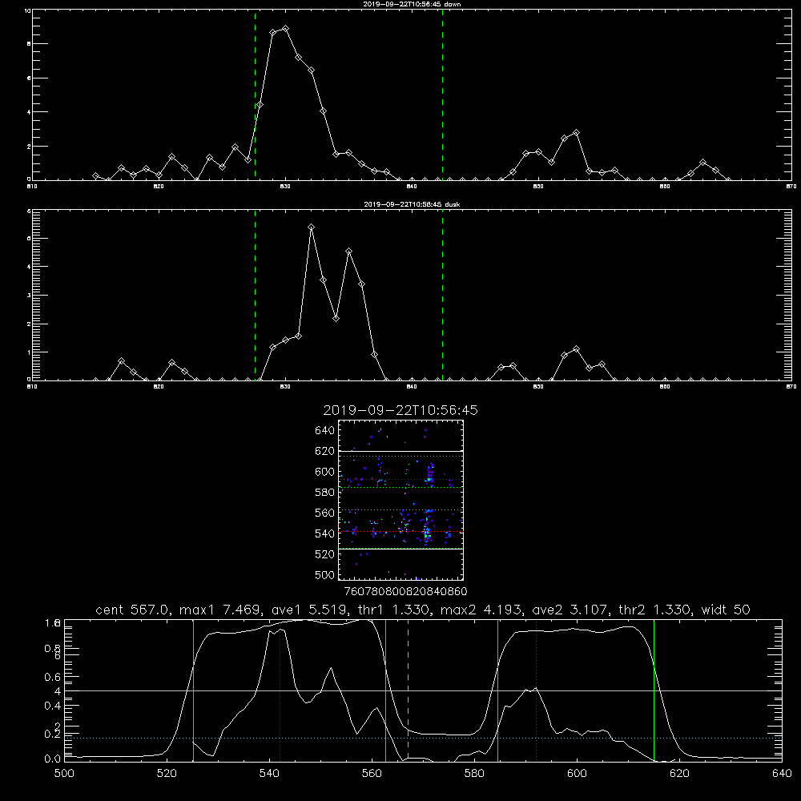This screenshot has width=801, height=801.
Task: Click dusk plot x-axis label "810"
Action: tap(32, 387)
